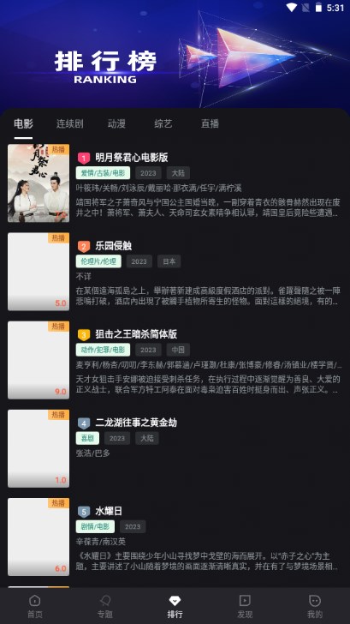Open the 我的 profile icon

pyautogui.click(x=315, y=601)
